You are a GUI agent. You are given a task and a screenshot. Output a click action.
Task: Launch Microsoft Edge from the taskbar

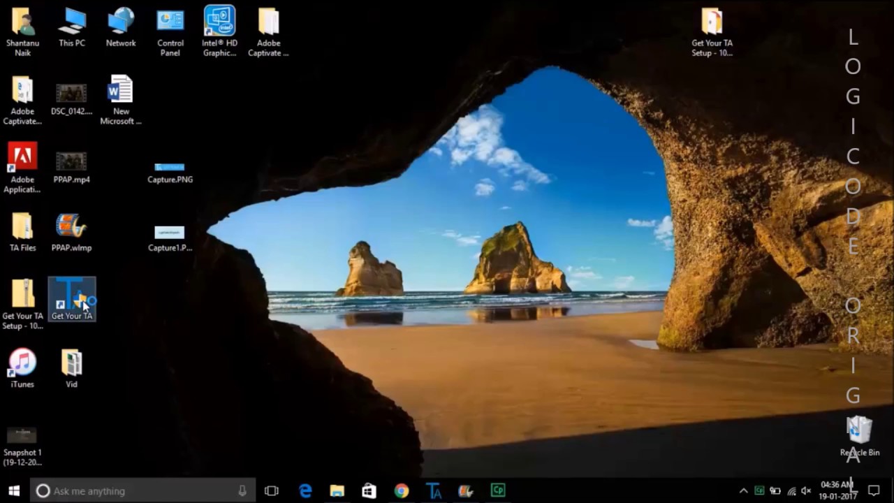click(x=305, y=490)
